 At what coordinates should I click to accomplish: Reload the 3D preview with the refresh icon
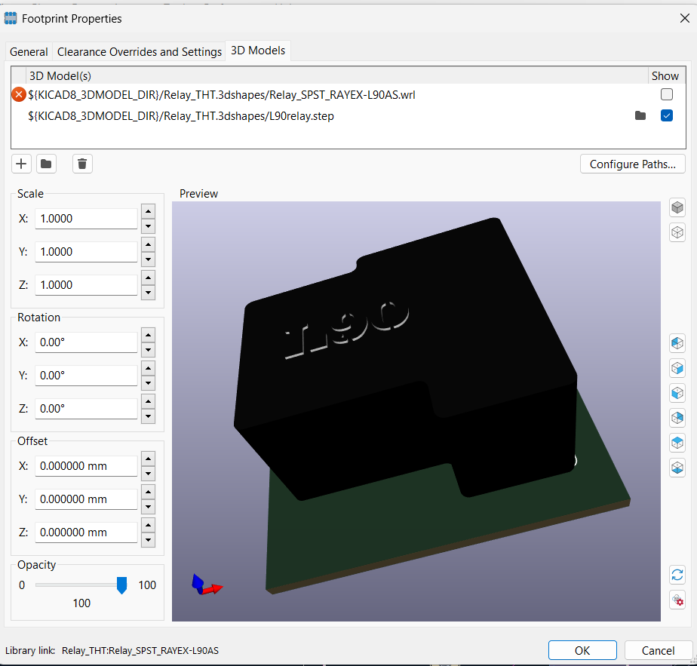coord(677,575)
